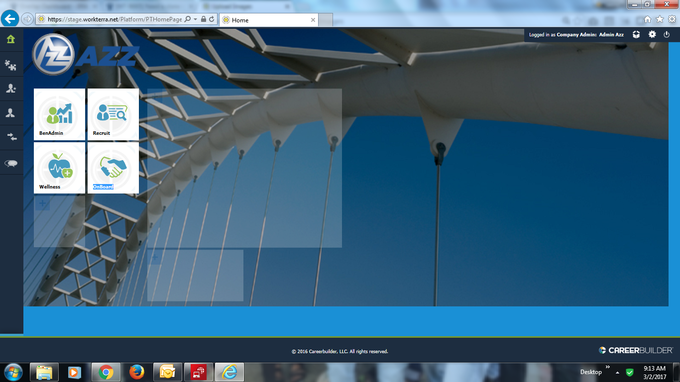Click the URL address bar field
Viewport: 680px width, 382px height.
click(114, 19)
